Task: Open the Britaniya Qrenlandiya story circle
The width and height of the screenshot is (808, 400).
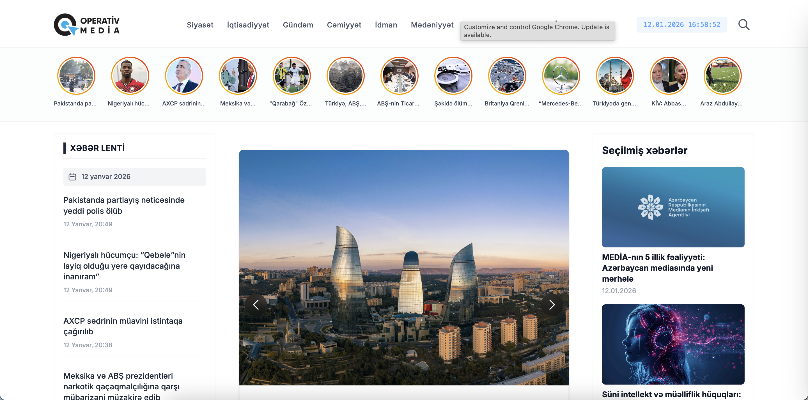Action: (507, 76)
